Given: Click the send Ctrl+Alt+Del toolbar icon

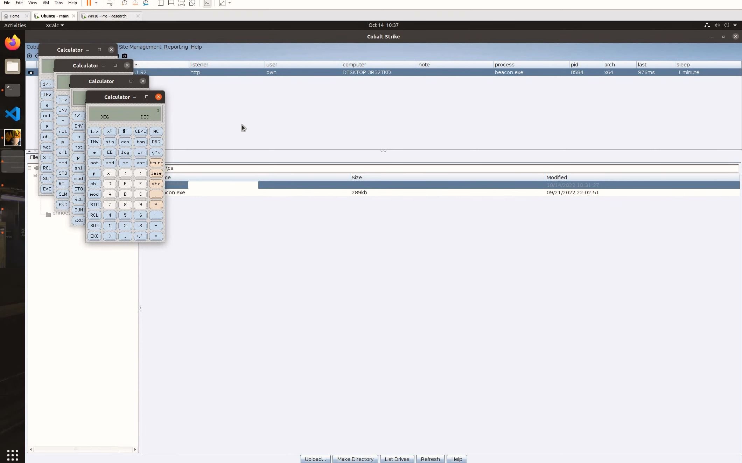Looking at the screenshot, I should click(x=110, y=3).
